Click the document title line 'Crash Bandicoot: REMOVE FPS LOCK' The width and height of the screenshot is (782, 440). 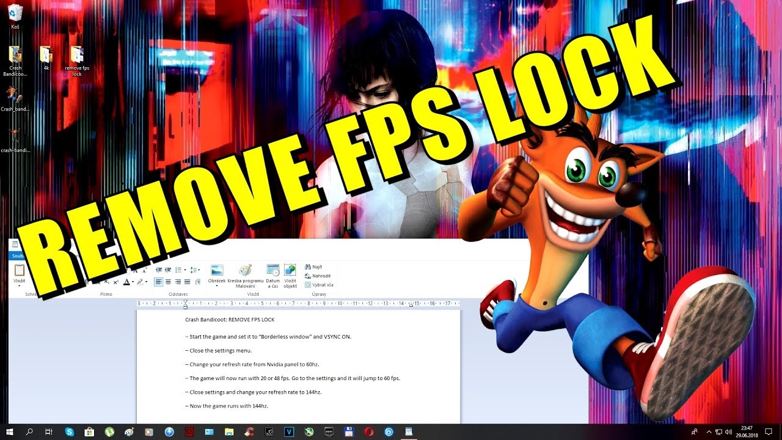230,320
